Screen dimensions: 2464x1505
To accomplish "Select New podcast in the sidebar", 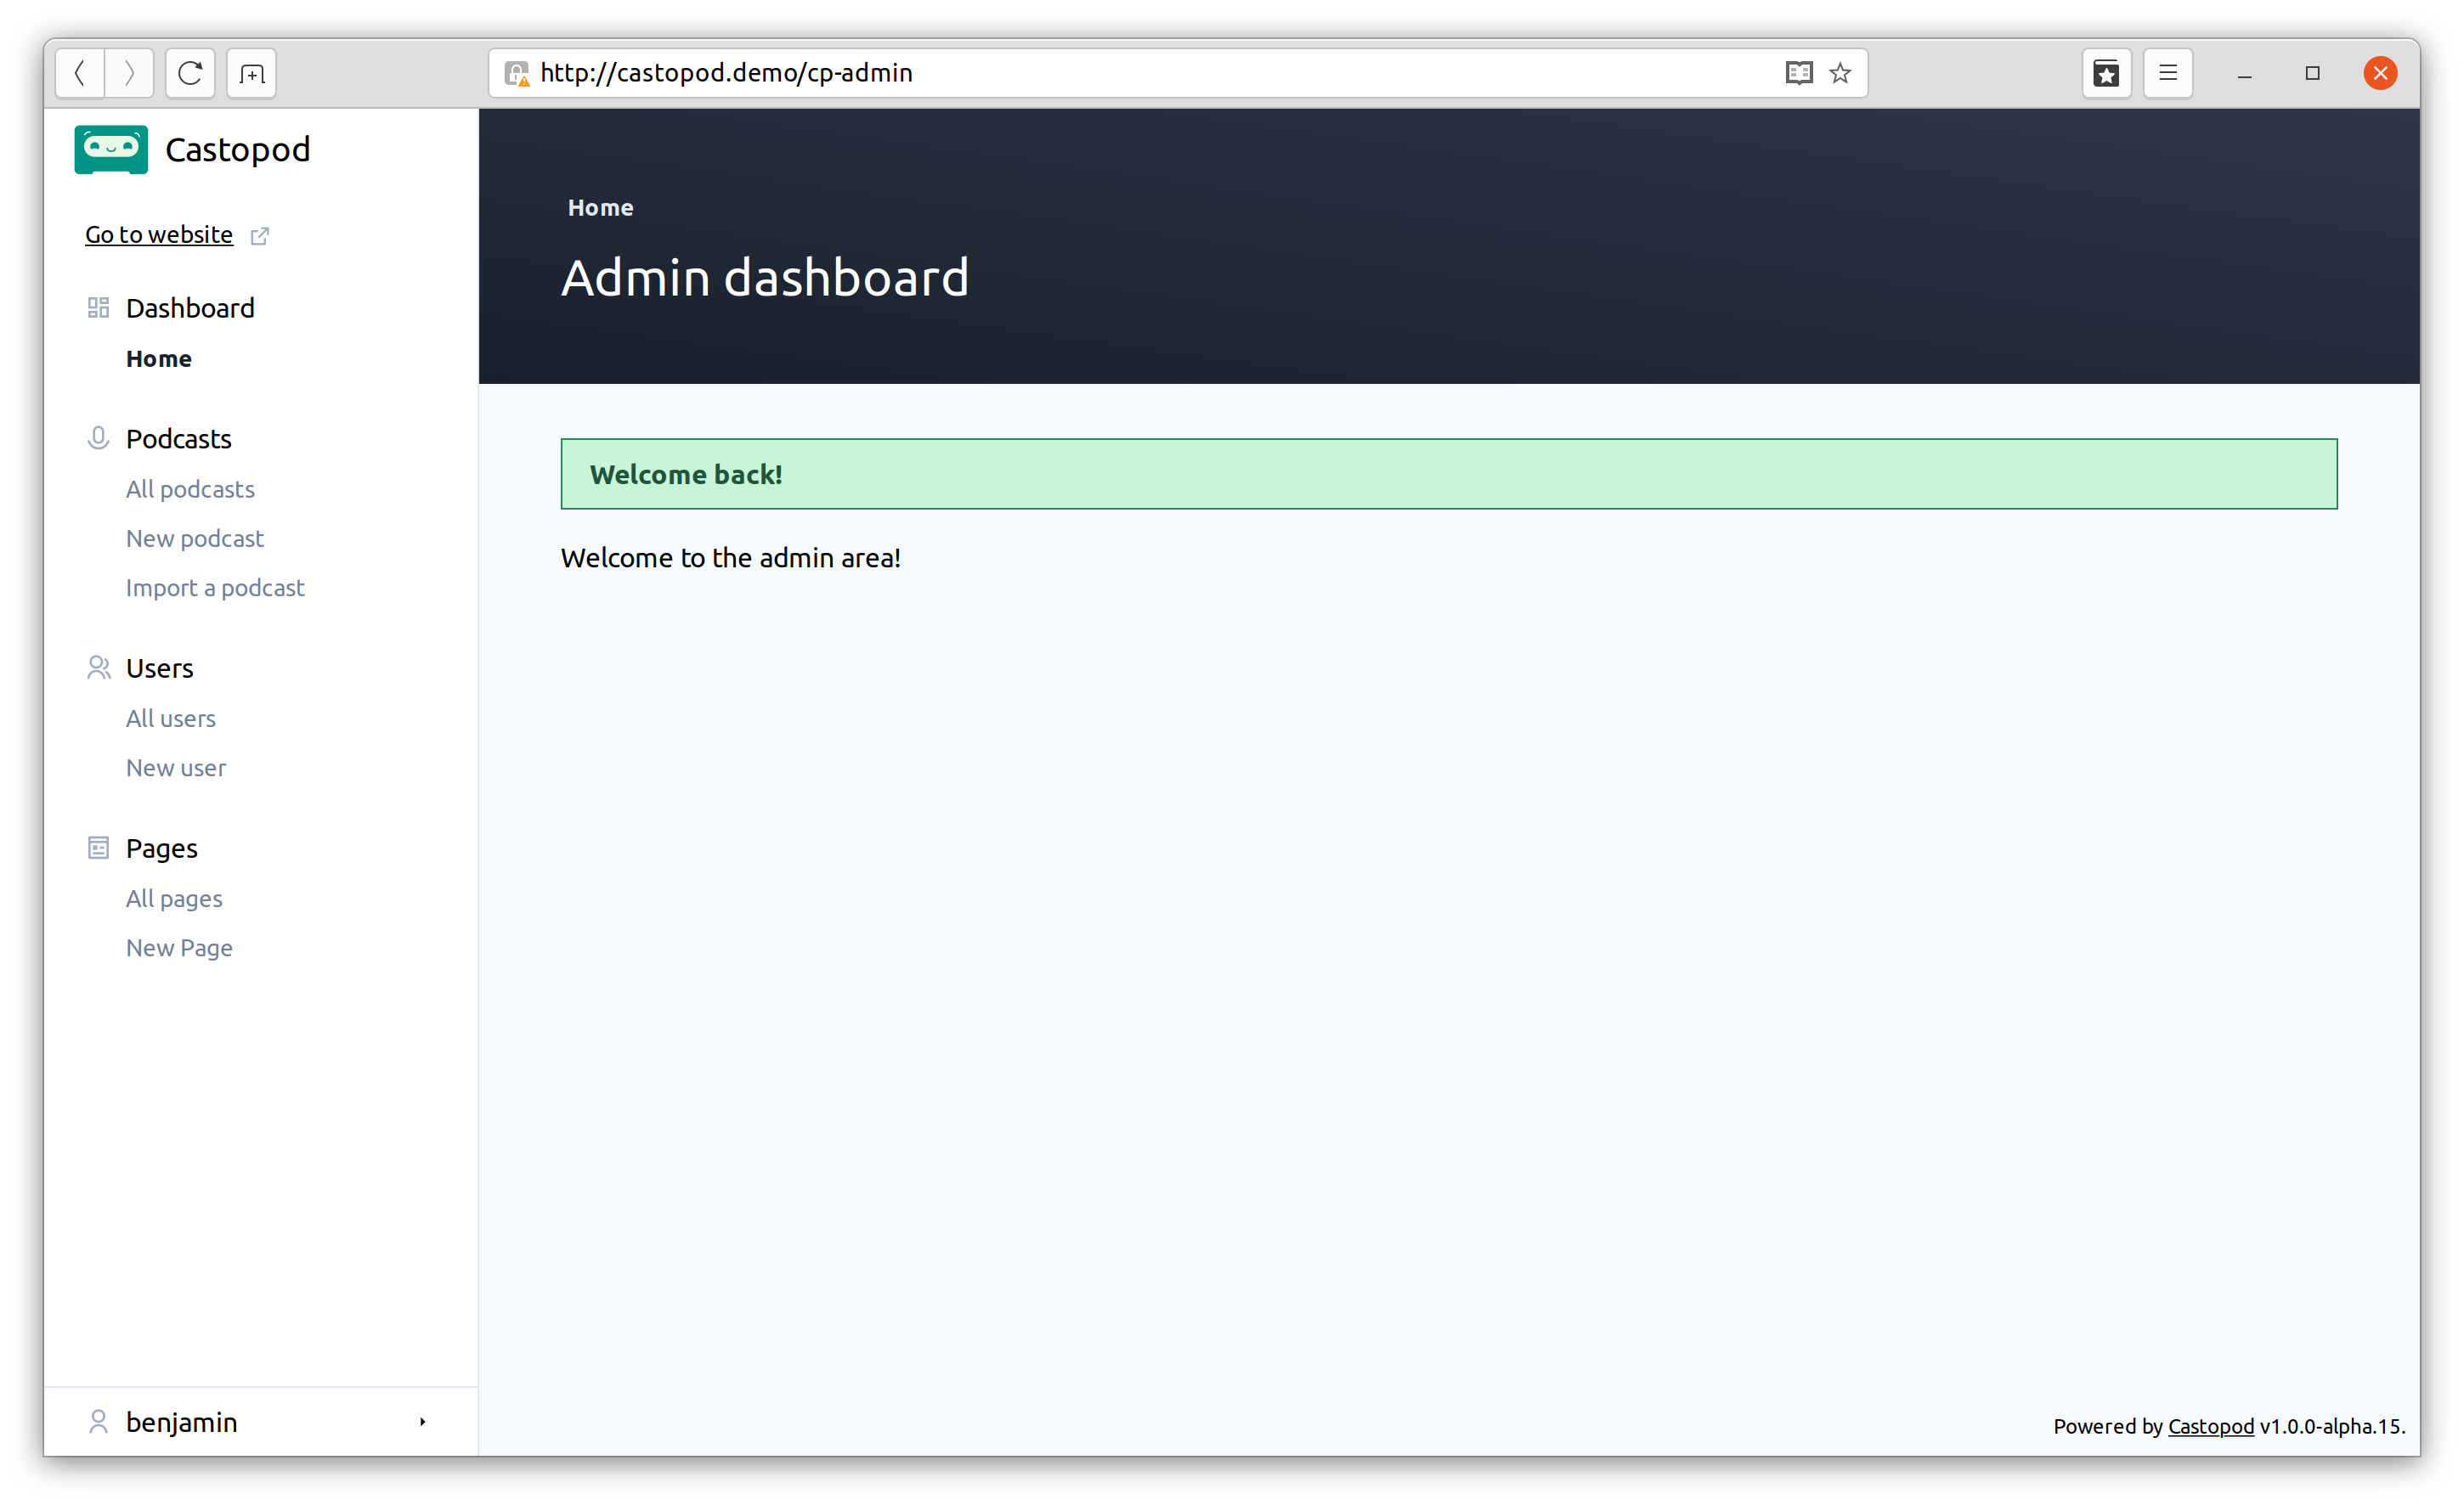I will (195, 538).
